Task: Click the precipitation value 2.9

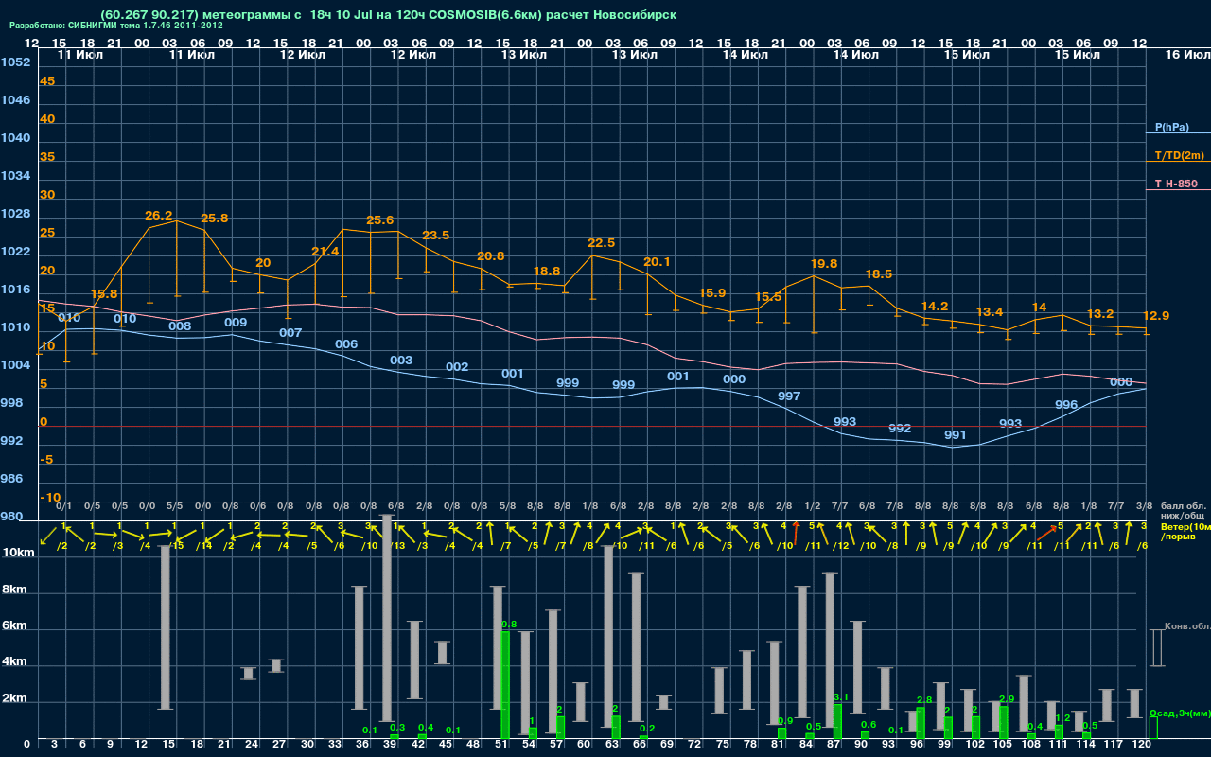Action: pos(1007,699)
